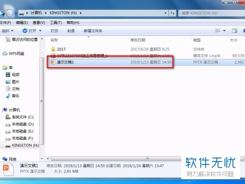The width and height of the screenshot is (245, 184).
Task: Open 本地磁盘 (D:) drive
Action: point(23,124)
